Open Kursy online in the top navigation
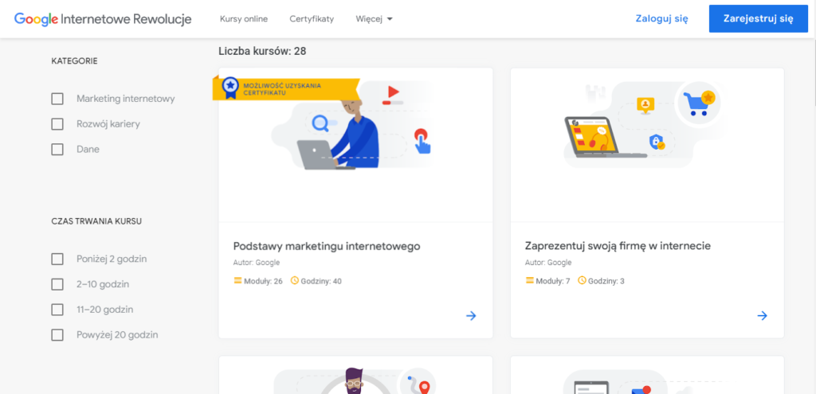Screen dimensions: 816x394 [x=244, y=19]
